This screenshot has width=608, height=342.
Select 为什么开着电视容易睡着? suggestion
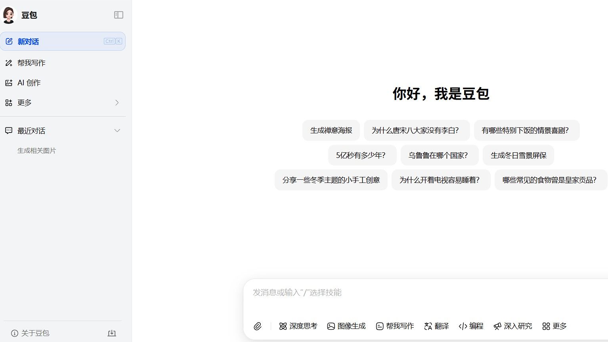click(441, 180)
